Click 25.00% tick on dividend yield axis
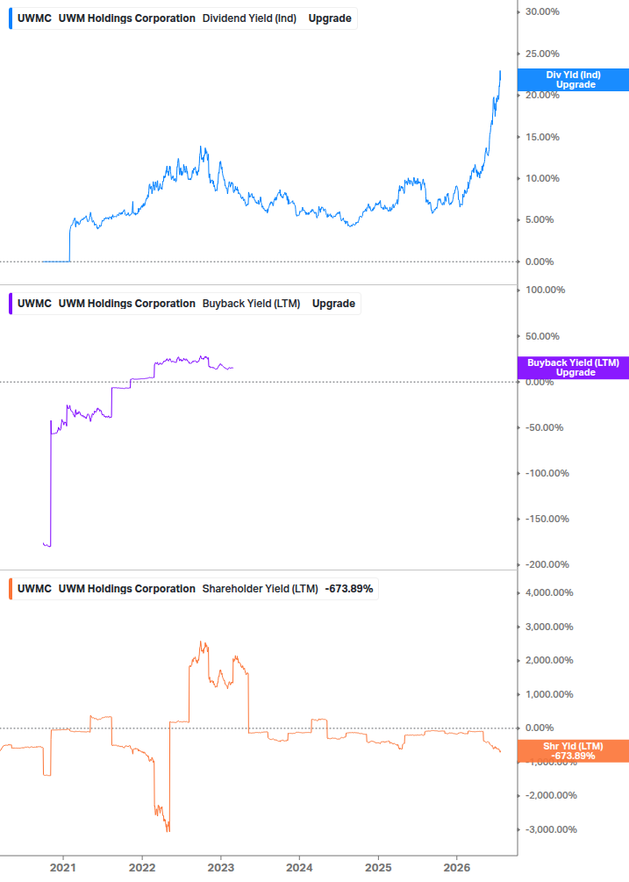 click(542, 54)
